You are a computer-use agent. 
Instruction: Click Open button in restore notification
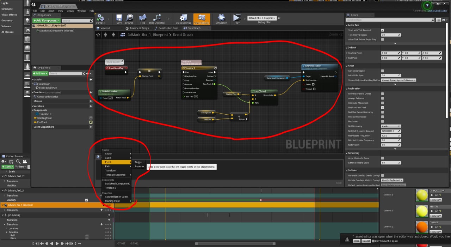(357, 241)
